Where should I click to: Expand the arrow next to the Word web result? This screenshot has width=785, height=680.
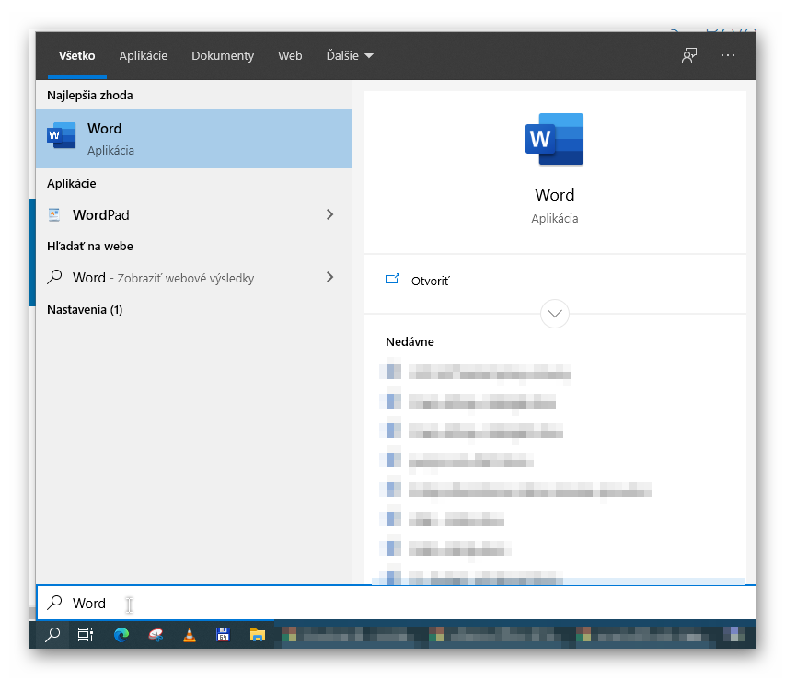[x=329, y=277]
